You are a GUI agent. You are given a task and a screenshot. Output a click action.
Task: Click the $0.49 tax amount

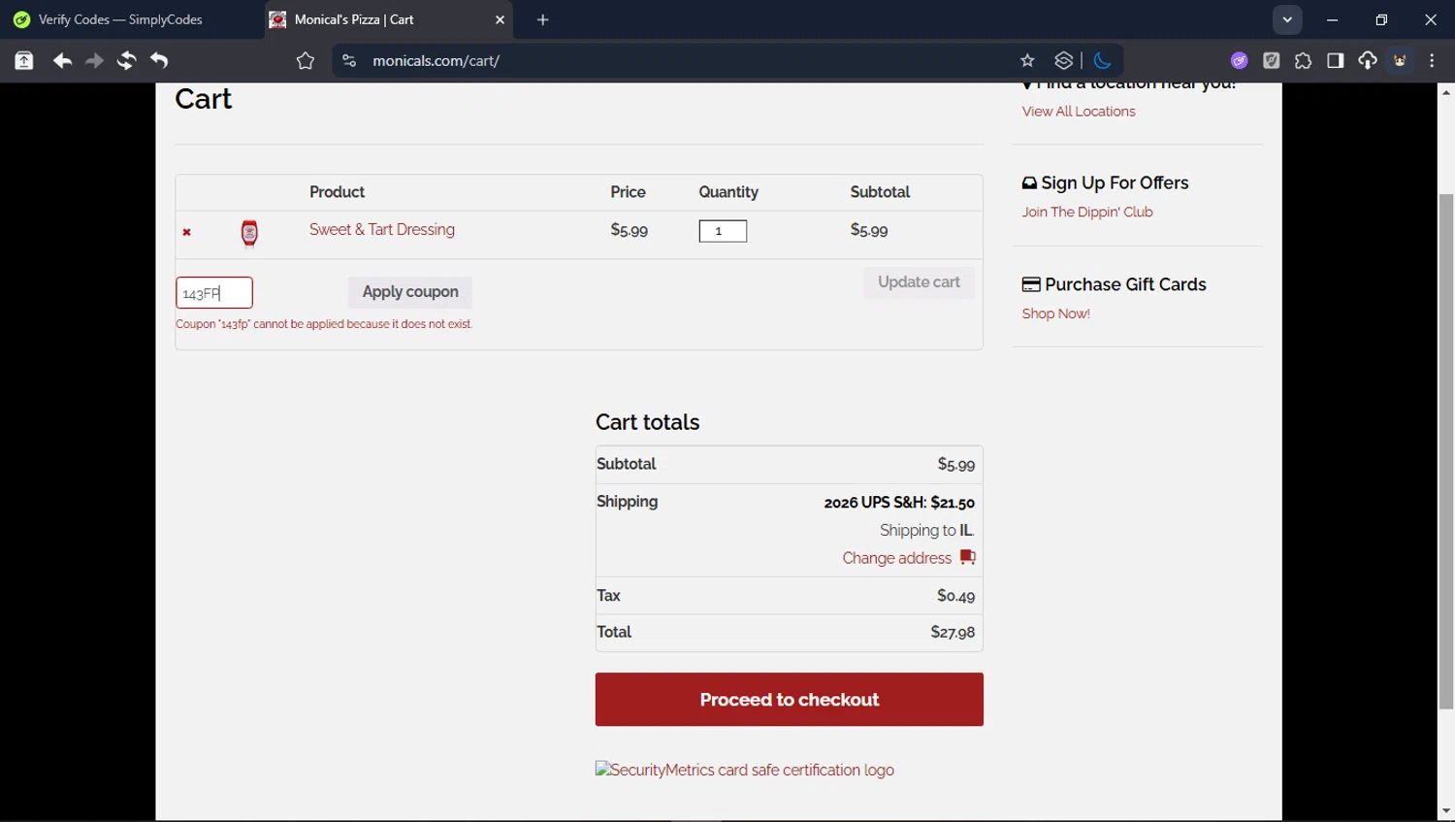[955, 596]
